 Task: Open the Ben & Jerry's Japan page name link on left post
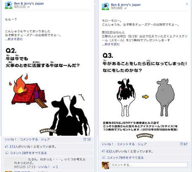pos(29,3)
